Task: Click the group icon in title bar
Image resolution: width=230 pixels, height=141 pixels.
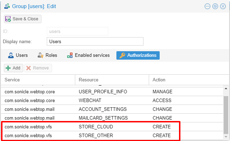Action: (x=7, y=6)
